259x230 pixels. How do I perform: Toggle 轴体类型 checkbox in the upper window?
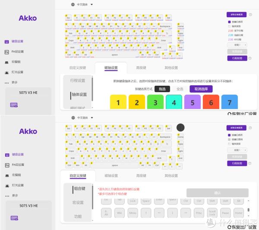click(229, 26)
